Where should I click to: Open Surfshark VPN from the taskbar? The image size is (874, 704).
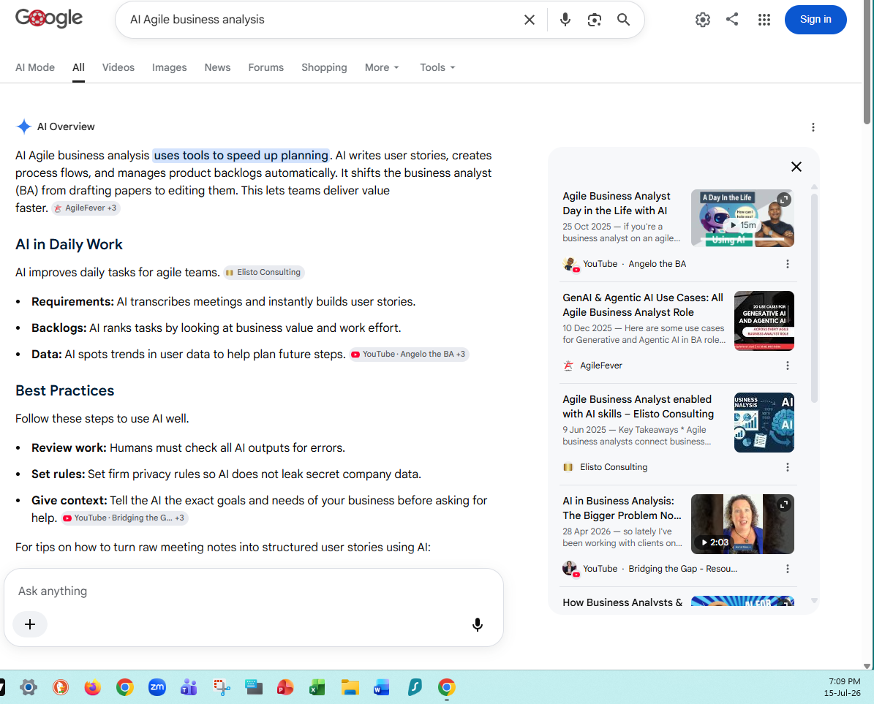pyautogui.click(x=414, y=688)
